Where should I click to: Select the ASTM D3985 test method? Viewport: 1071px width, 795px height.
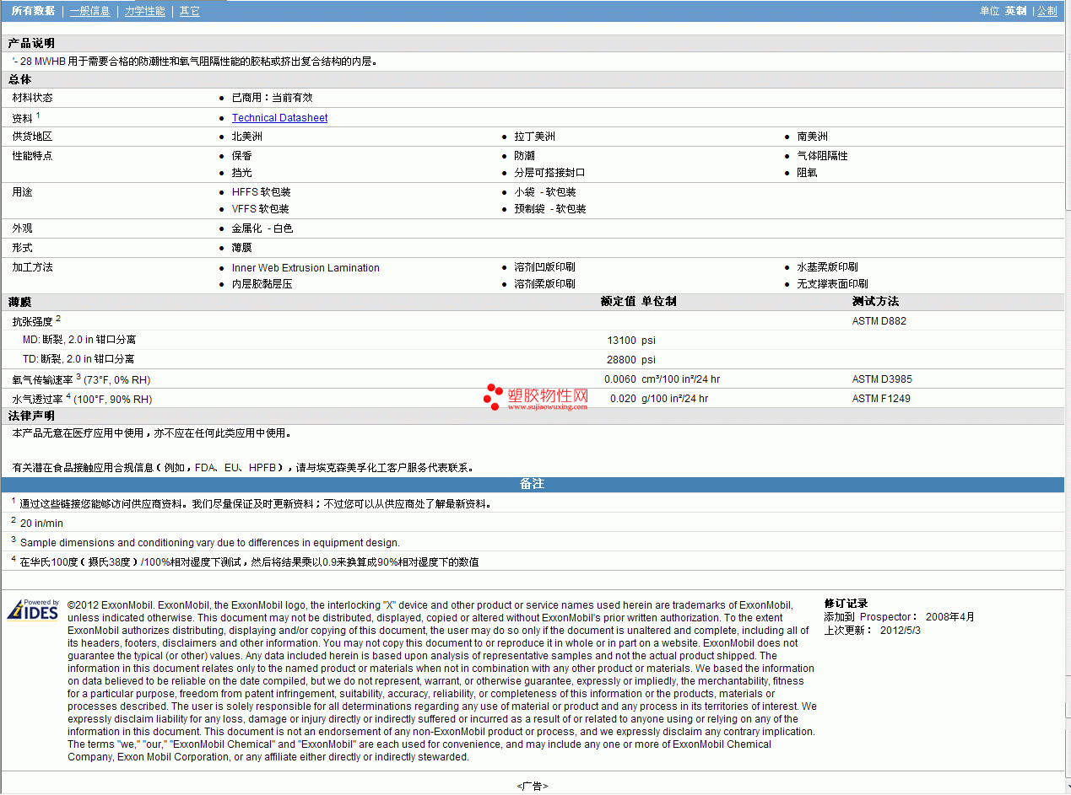pos(882,379)
